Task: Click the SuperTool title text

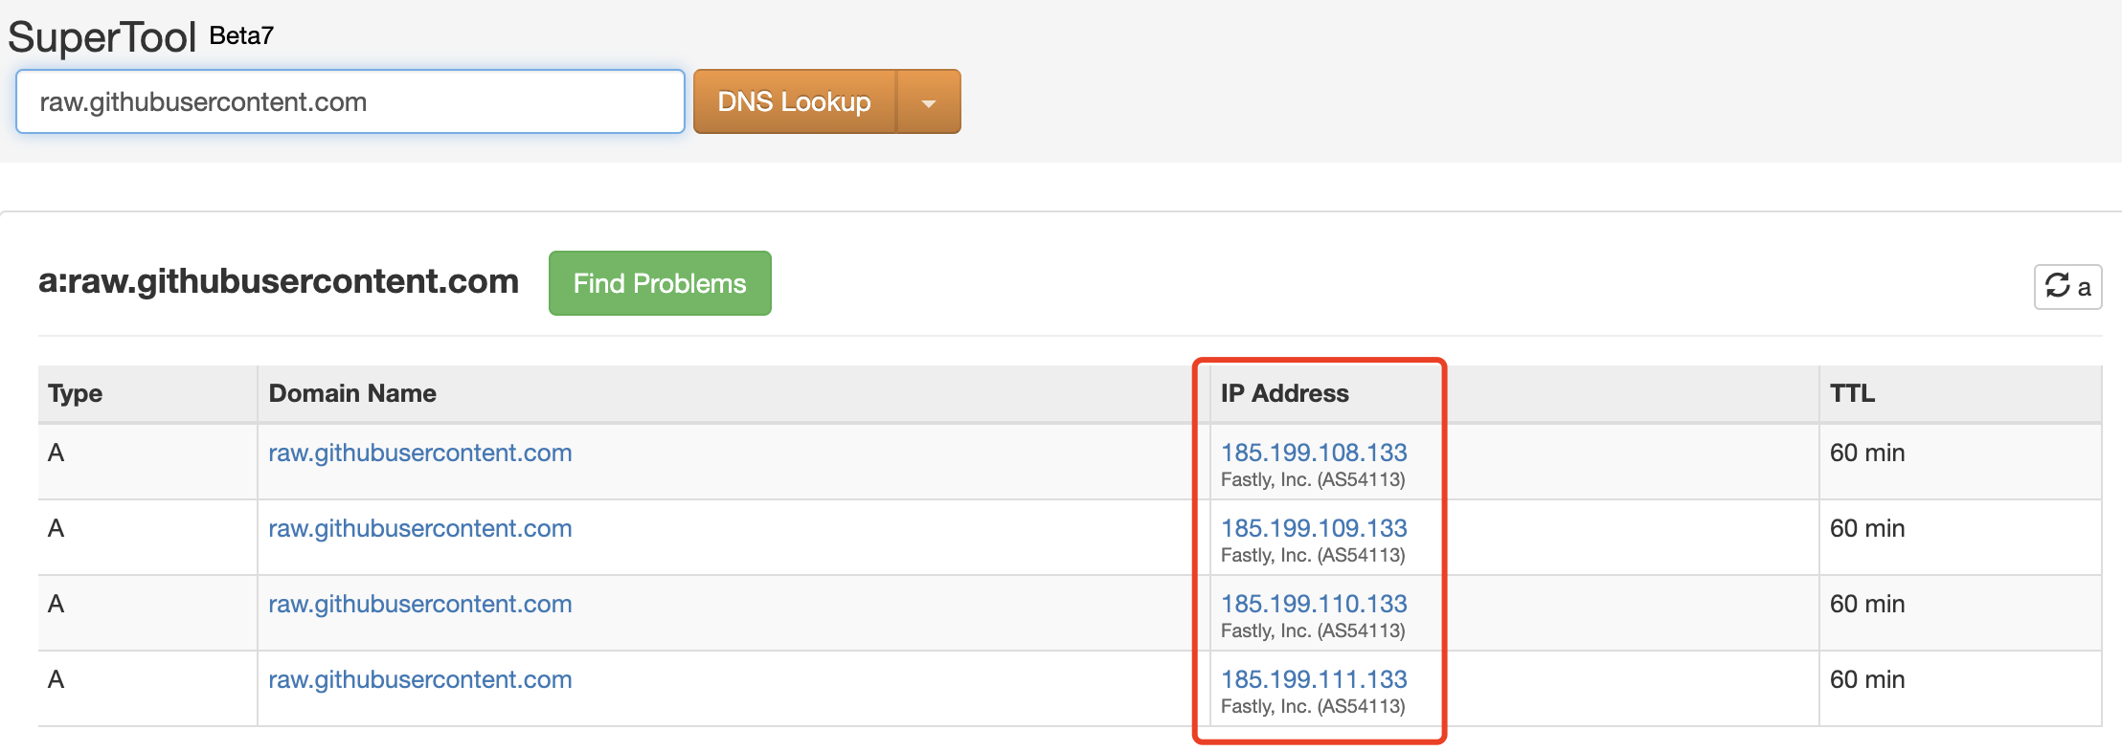Action: click(x=102, y=37)
